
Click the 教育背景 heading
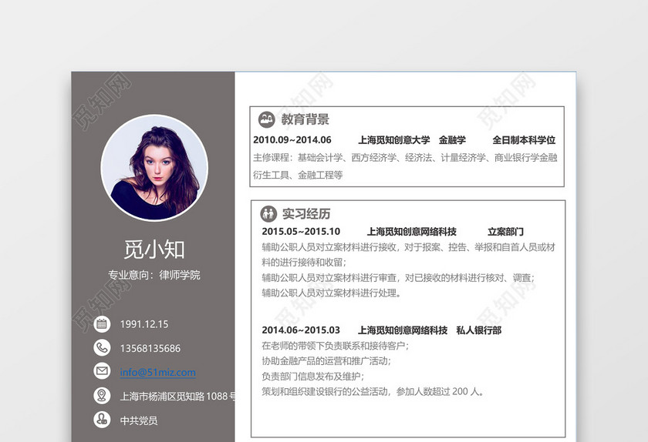click(305, 119)
